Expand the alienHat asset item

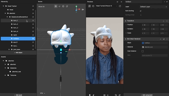tap(5, 64)
